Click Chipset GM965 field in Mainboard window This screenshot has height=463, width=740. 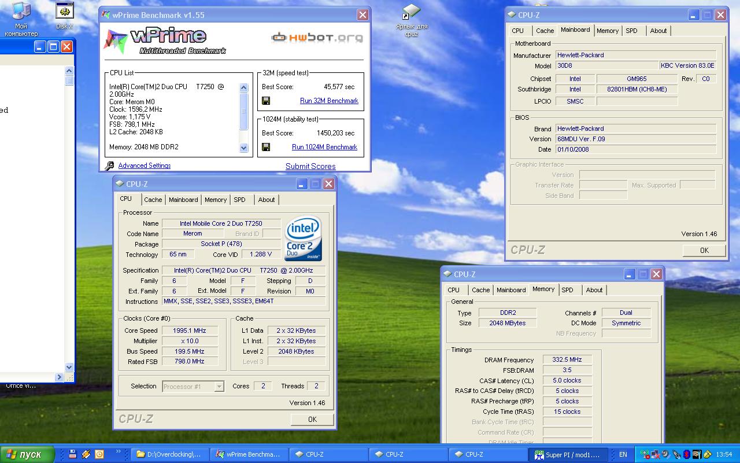coord(637,79)
